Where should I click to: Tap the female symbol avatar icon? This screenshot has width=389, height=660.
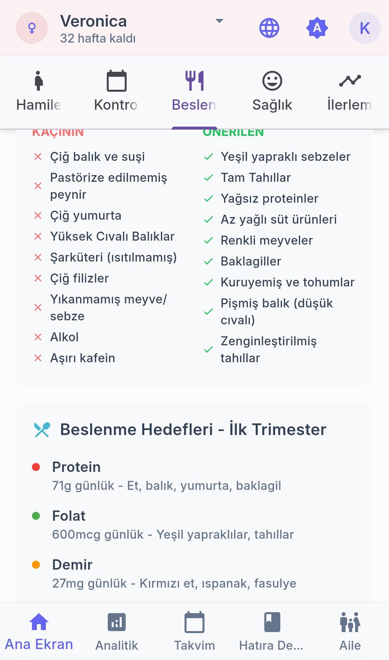pyautogui.click(x=32, y=28)
